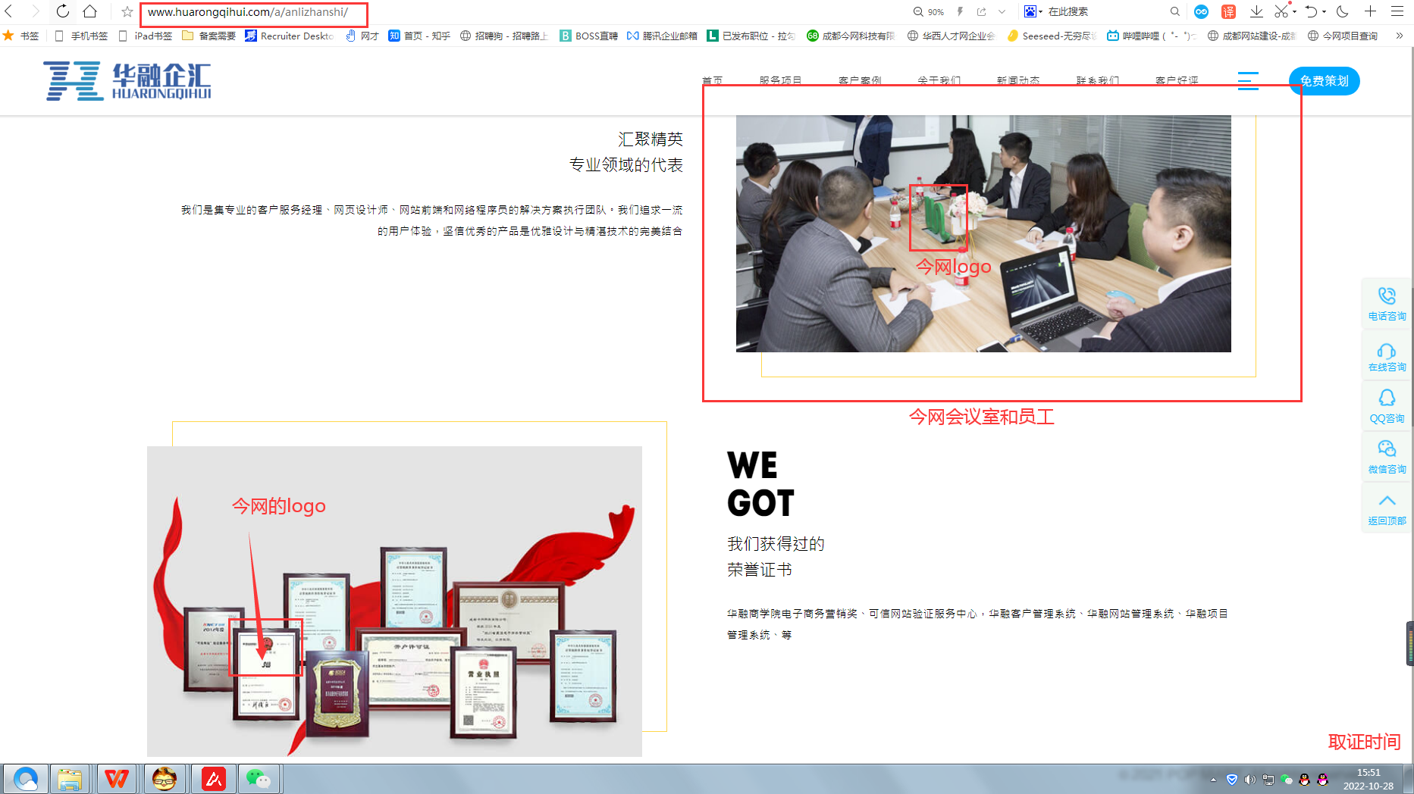Open the translate tool in the toolbar
The width and height of the screenshot is (1414, 794).
(x=1227, y=11)
